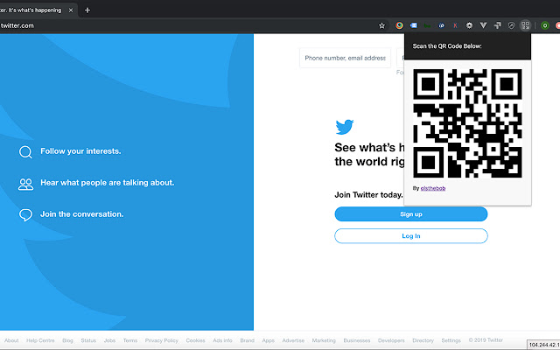Image resolution: width=560 pixels, height=350 pixels.
Task: Click the Log in button
Action: pyautogui.click(x=411, y=236)
